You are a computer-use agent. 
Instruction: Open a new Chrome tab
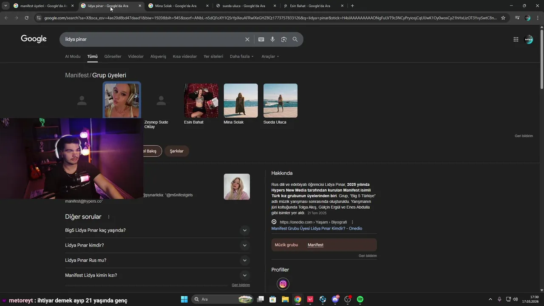tap(352, 6)
